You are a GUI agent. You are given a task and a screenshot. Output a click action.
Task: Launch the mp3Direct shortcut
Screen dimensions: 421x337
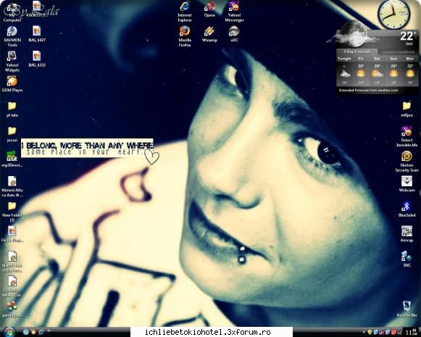pos(12,159)
